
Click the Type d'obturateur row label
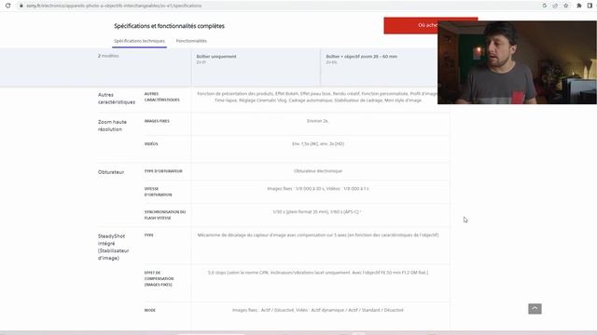pos(163,171)
